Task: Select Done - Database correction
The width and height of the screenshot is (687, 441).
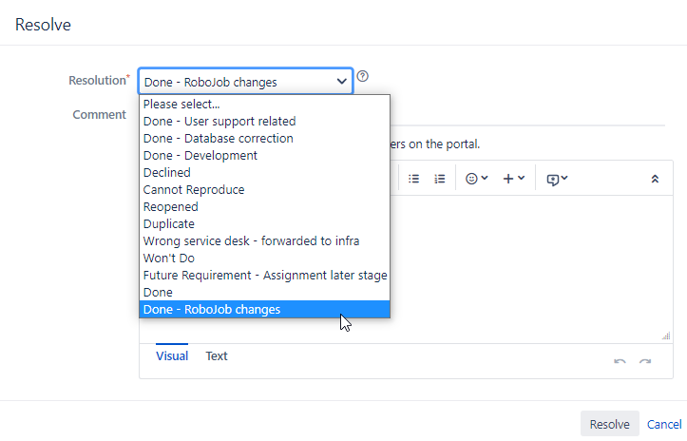Action: pos(265,139)
